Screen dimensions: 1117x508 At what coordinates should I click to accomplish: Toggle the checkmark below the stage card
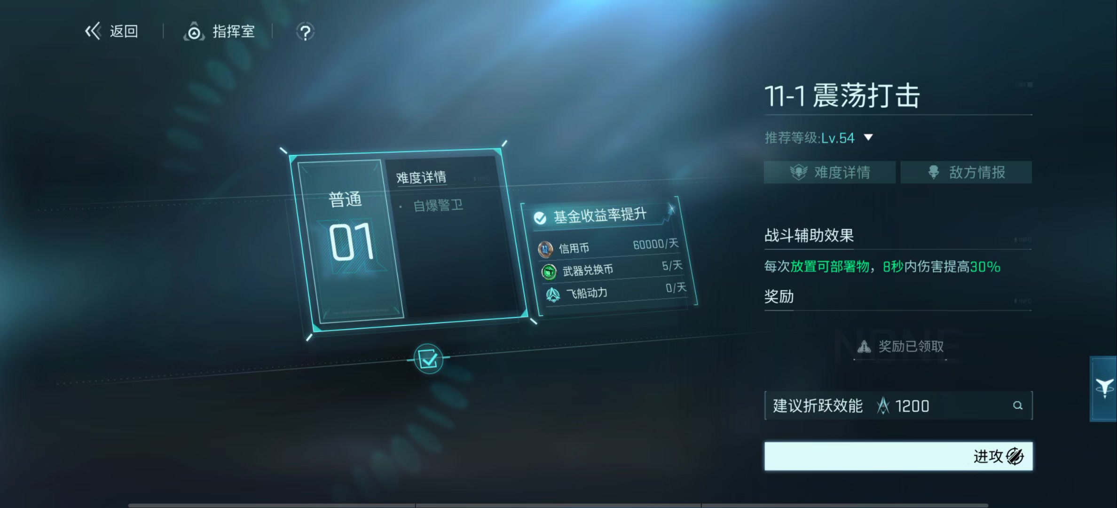428,359
